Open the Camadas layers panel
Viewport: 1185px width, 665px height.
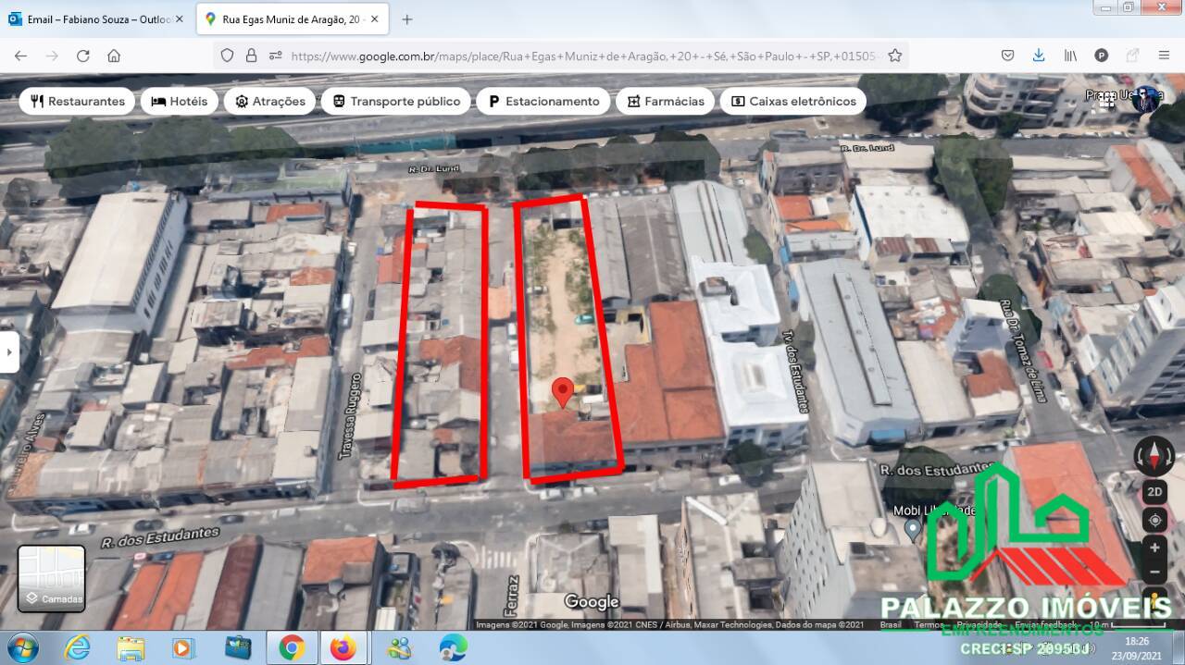pyautogui.click(x=52, y=578)
